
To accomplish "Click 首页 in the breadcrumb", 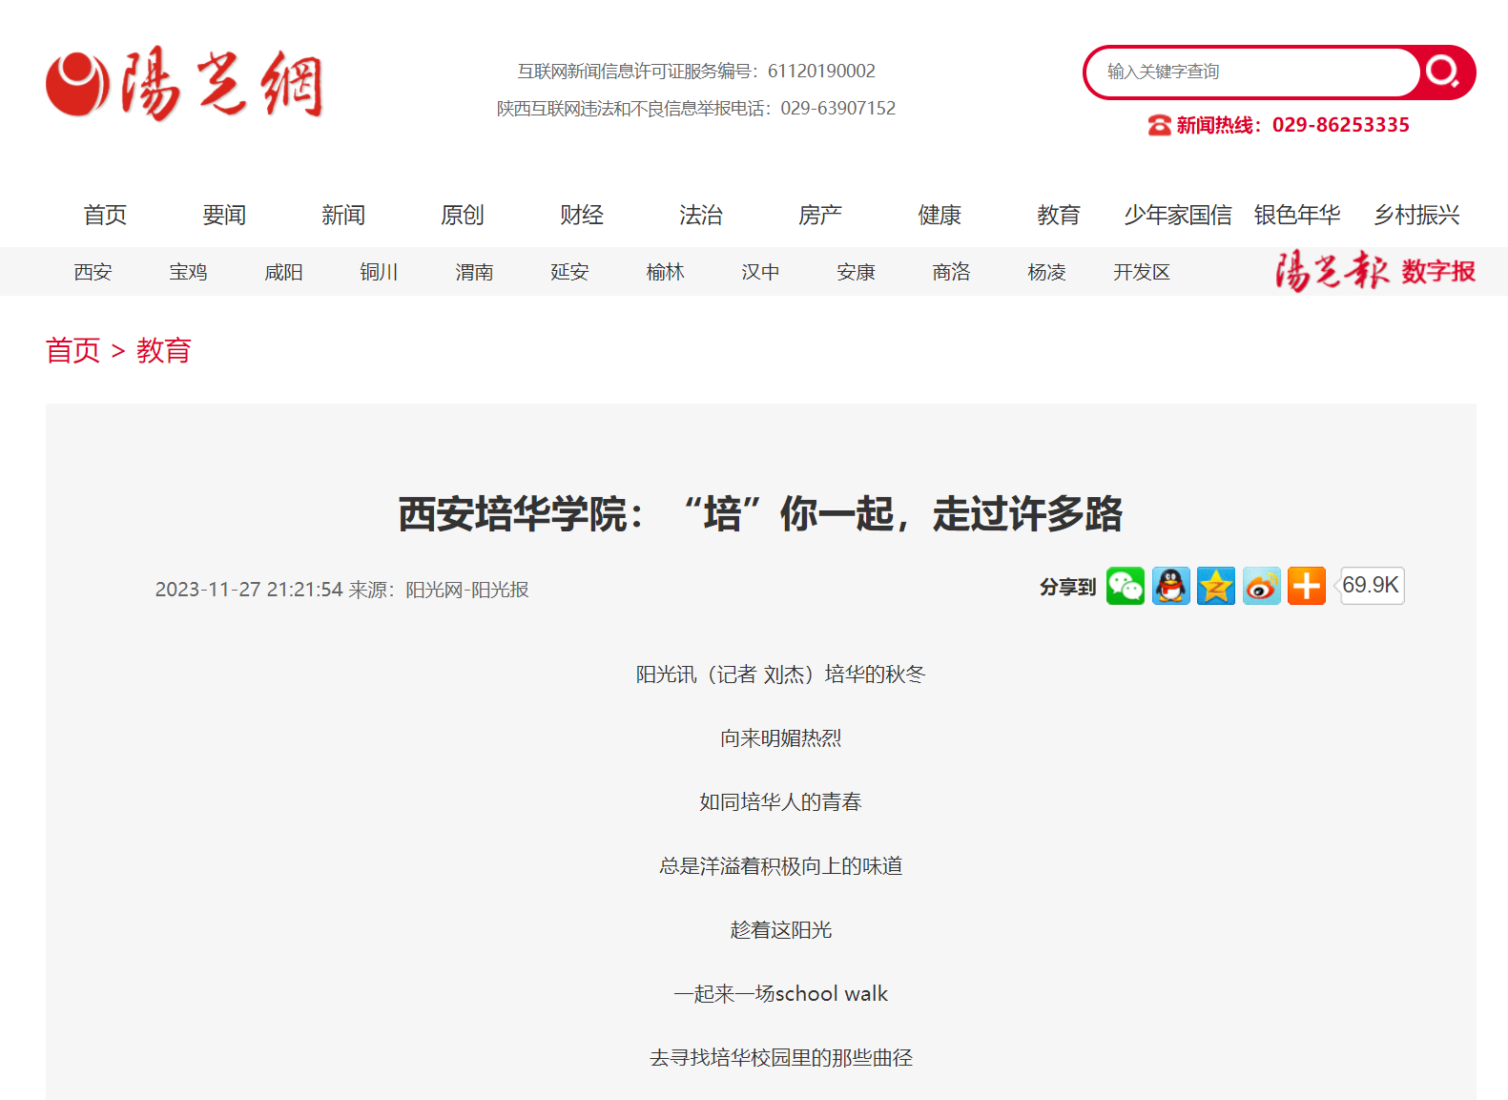I will [72, 350].
